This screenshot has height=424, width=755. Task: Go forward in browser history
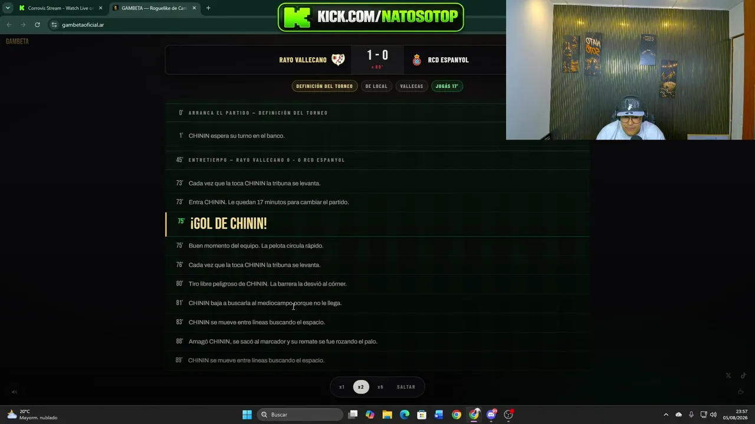23,25
